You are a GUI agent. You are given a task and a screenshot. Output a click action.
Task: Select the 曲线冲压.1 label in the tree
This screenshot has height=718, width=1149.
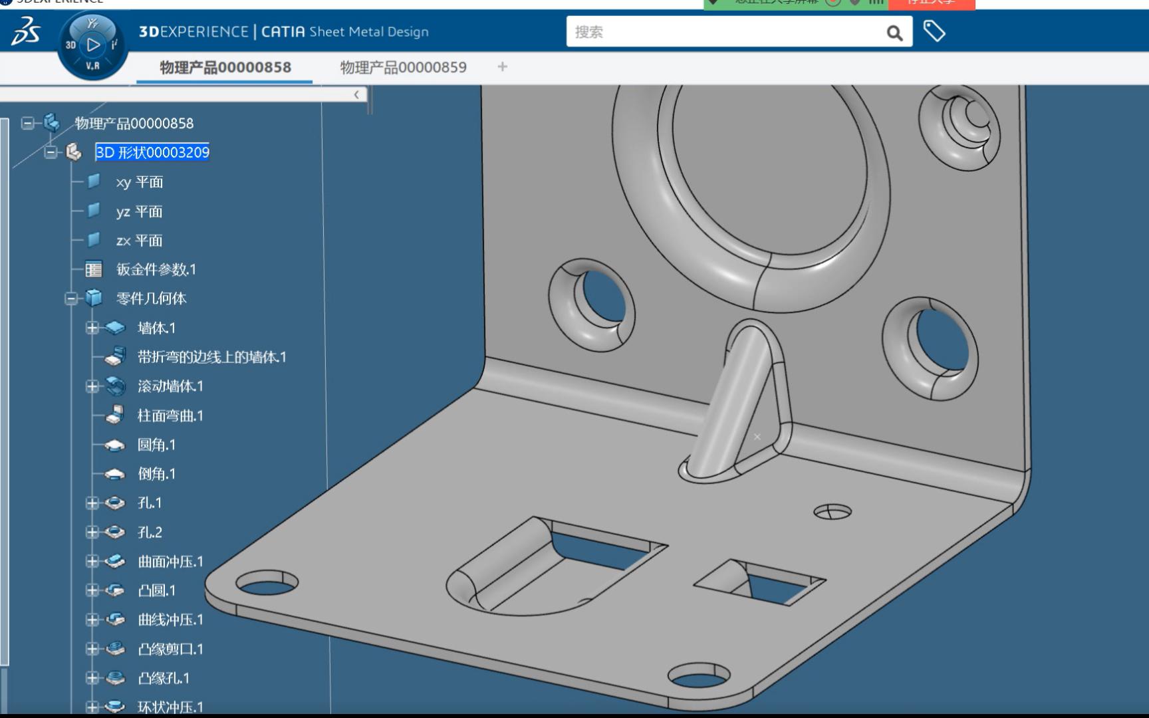pyautogui.click(x=170, y=620)
